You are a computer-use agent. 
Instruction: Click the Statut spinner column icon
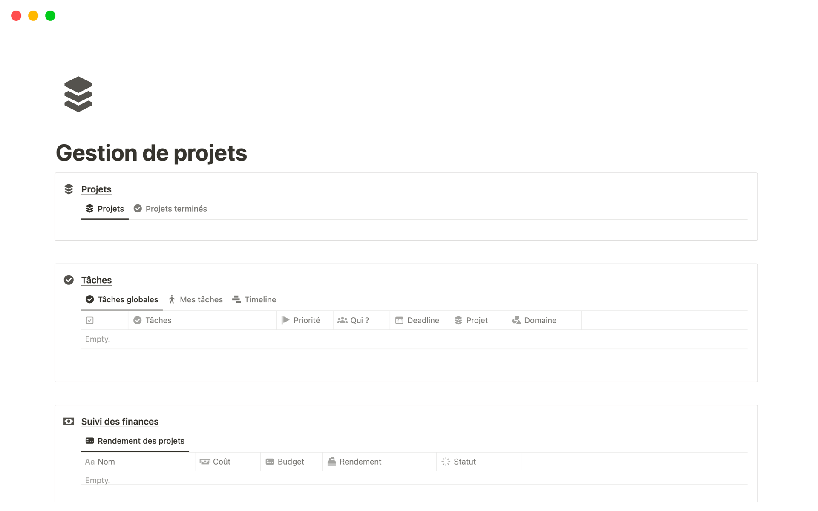pos(446,462)
